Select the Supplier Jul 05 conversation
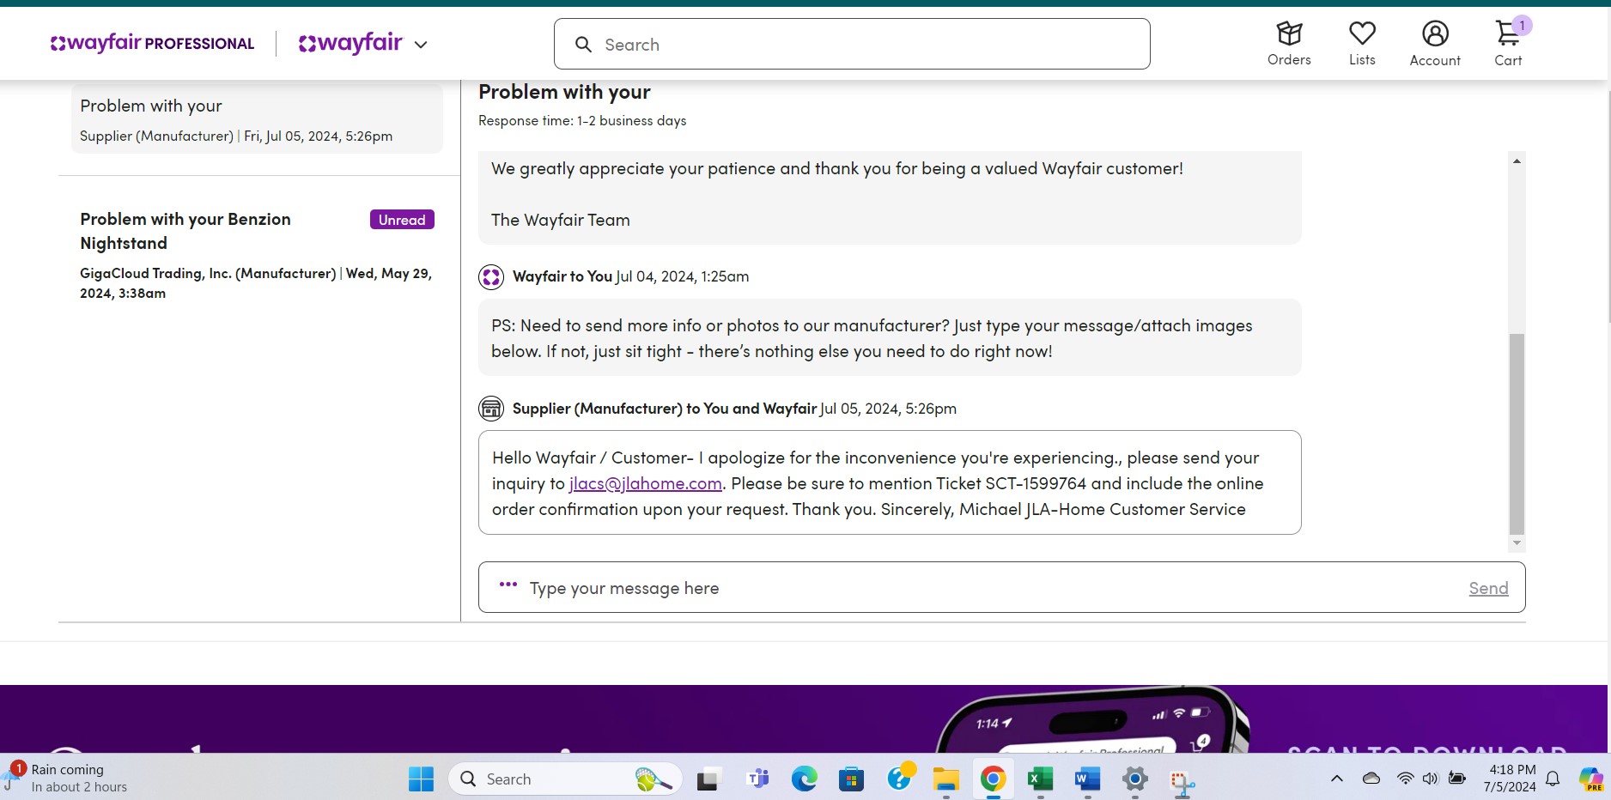Image resolution: width=1611 pixels, height=800 pixels. [257, 118]
